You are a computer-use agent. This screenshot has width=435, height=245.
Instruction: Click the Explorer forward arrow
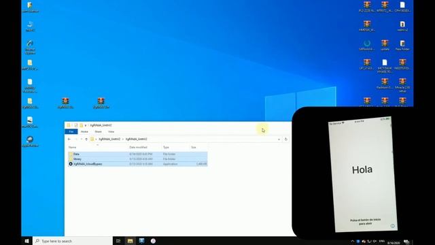coord(76,139)
